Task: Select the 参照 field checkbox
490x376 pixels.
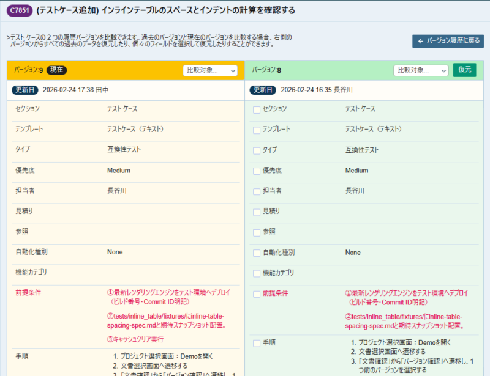Action: [255, 231]
